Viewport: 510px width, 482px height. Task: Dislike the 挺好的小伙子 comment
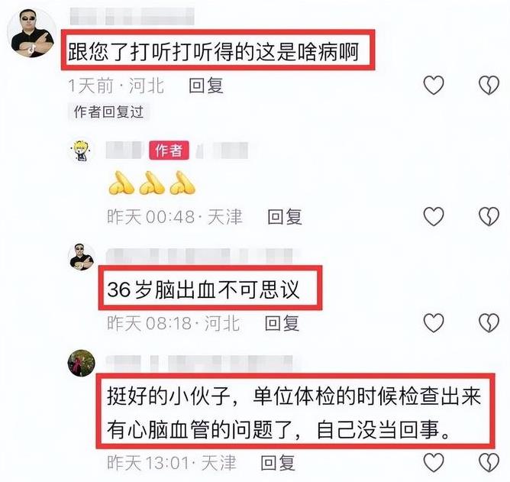coord(489,462)
